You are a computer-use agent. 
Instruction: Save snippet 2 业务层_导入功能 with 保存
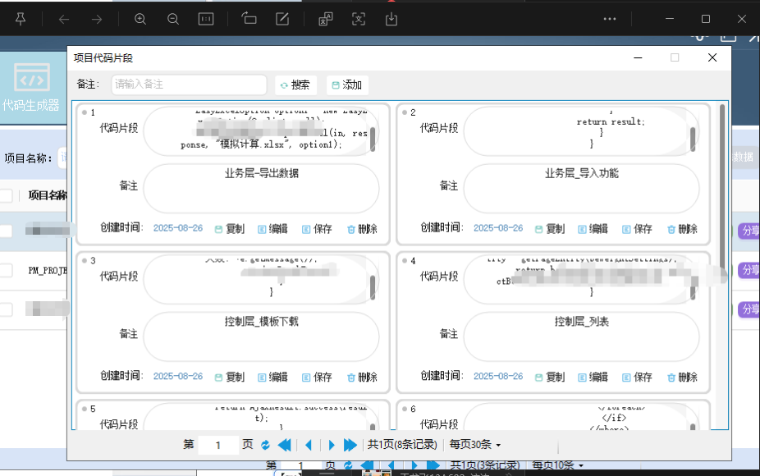(638, 229)
